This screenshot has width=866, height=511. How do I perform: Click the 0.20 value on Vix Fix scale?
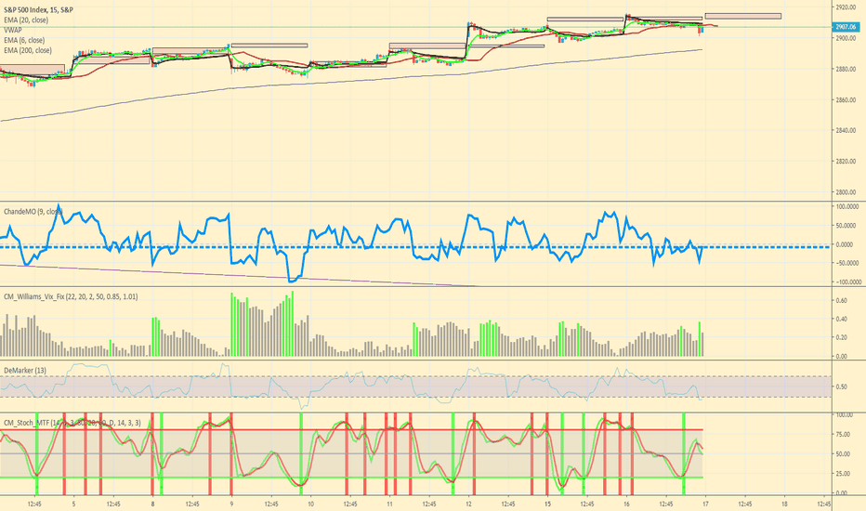[842, 337]
